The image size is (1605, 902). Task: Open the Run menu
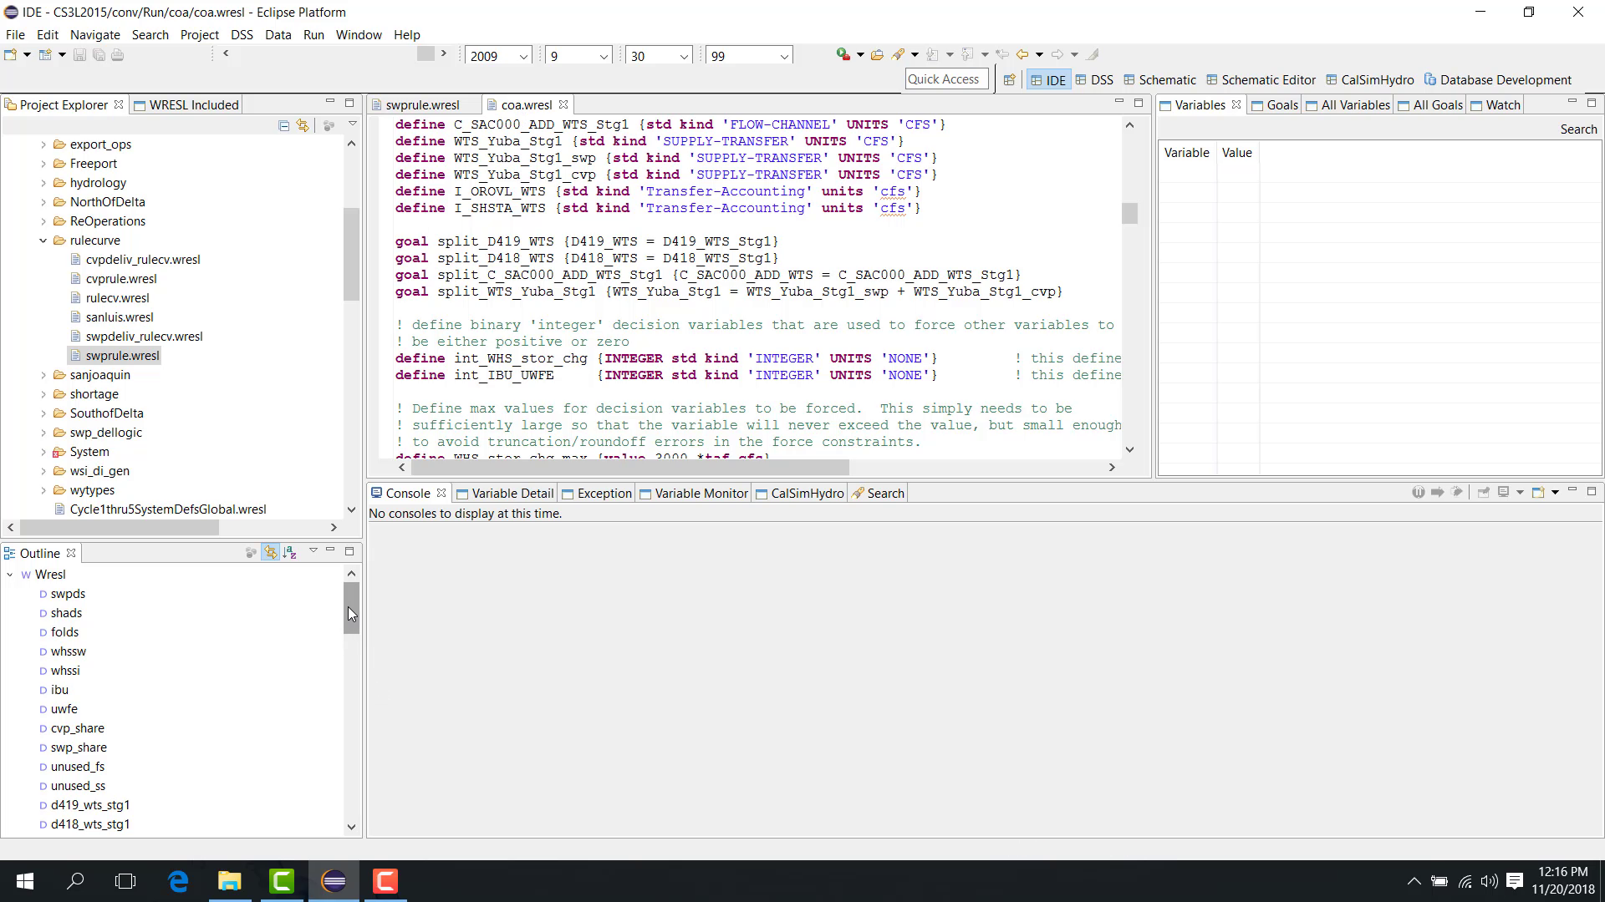[x=313, y=35]
